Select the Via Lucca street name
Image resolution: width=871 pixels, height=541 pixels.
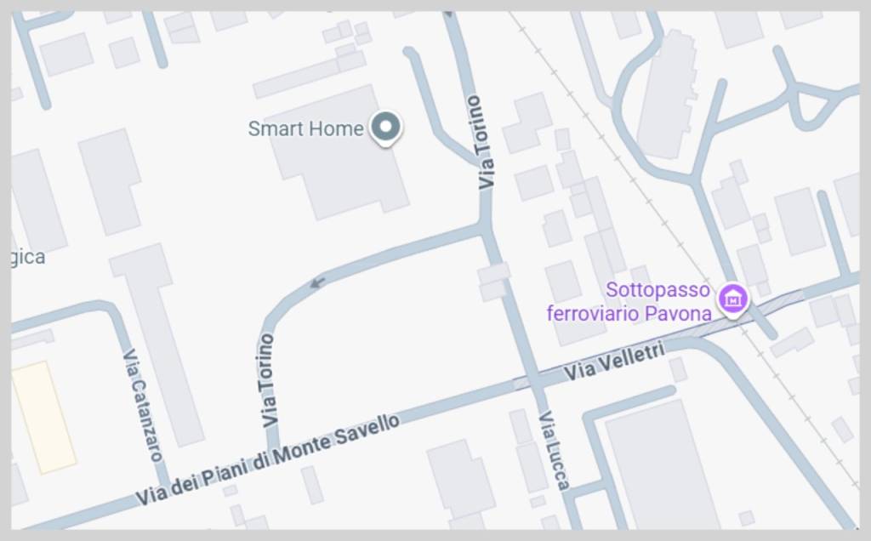click(555, 451)
